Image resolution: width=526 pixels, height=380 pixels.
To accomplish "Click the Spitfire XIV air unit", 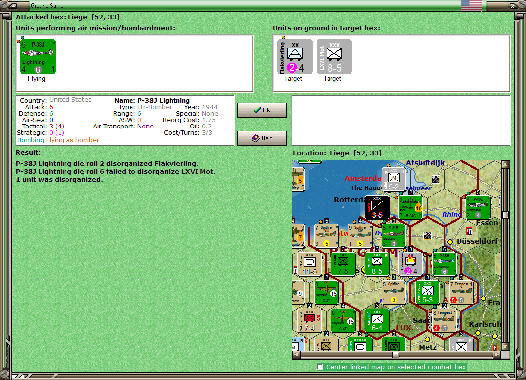I will coord(360,236).
